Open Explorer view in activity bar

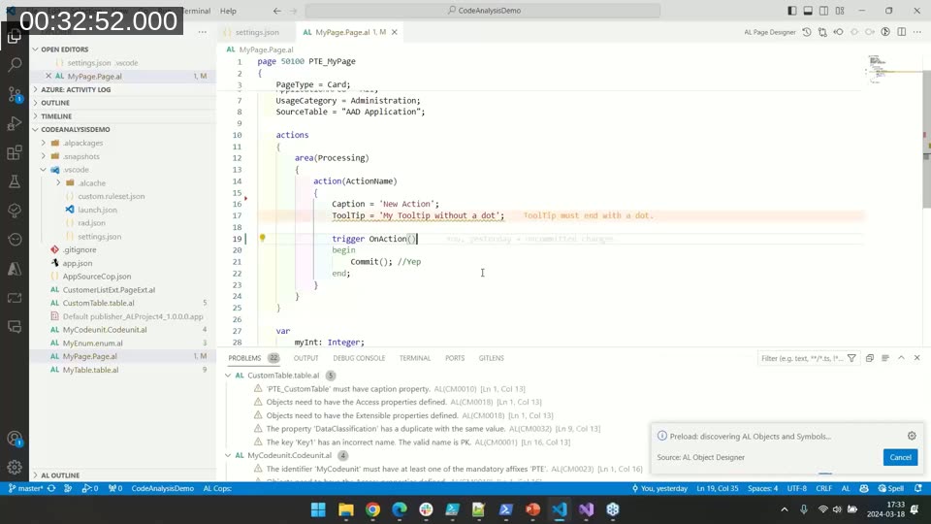click(x=15, y=37)
